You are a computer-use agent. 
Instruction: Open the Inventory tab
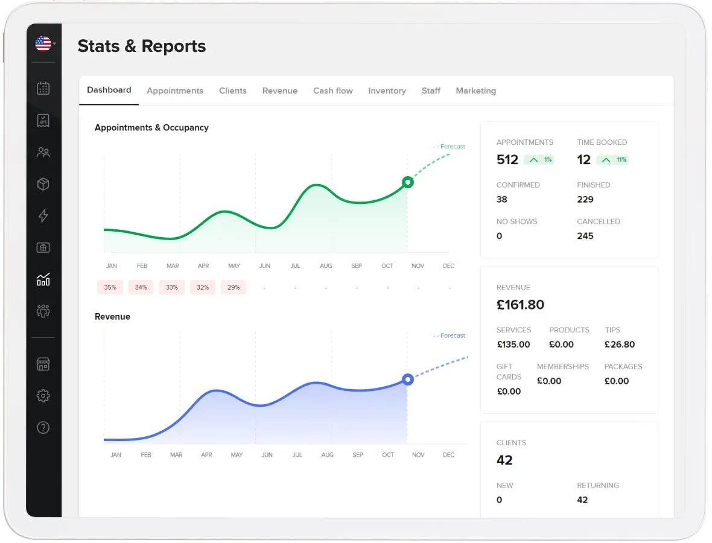[387, 91]
